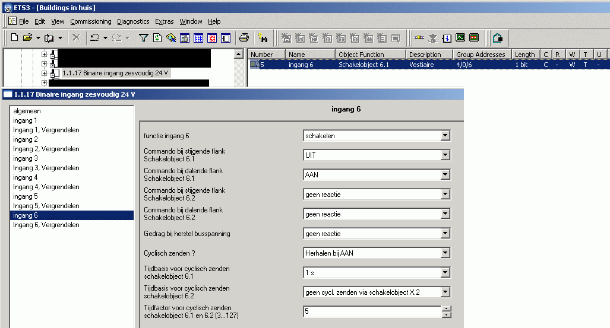Click device icon of 1.1.17 Binaire ingang

pyautogui.click(x=55, y=73)
